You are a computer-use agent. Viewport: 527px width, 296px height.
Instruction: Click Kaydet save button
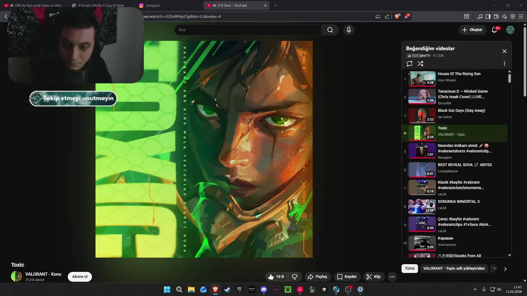point(347,277)
